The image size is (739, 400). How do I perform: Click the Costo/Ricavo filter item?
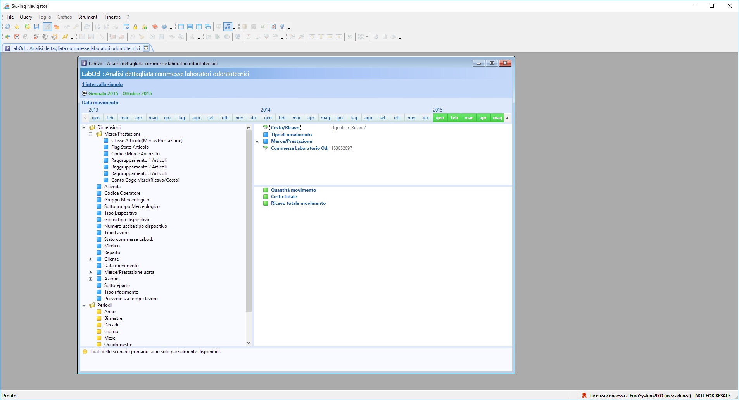tap(285, 128)
